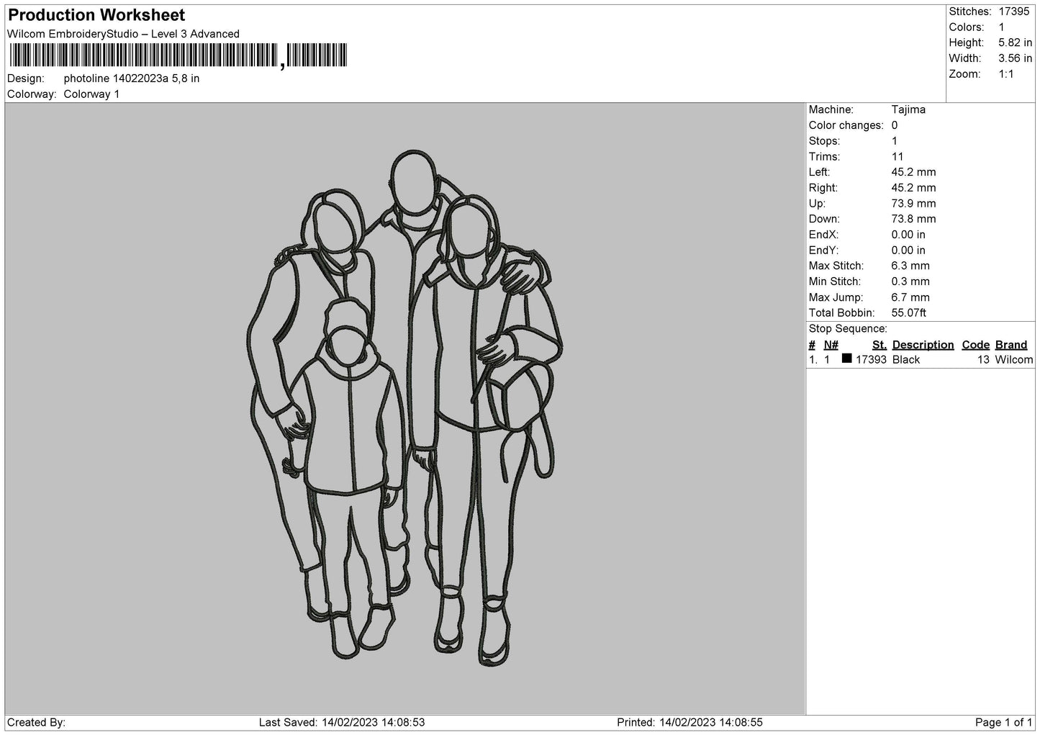1040x735 pixels.
Task: Click the 'Page 1 of 1' footer text
Action: (1004, 722)
